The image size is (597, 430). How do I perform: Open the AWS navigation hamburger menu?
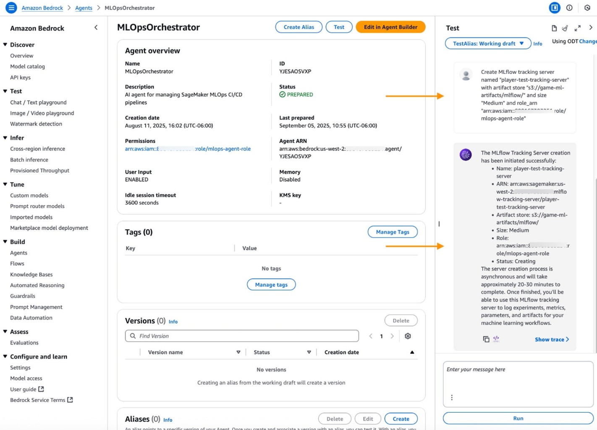pyautogui.click(x=11, y=7)
